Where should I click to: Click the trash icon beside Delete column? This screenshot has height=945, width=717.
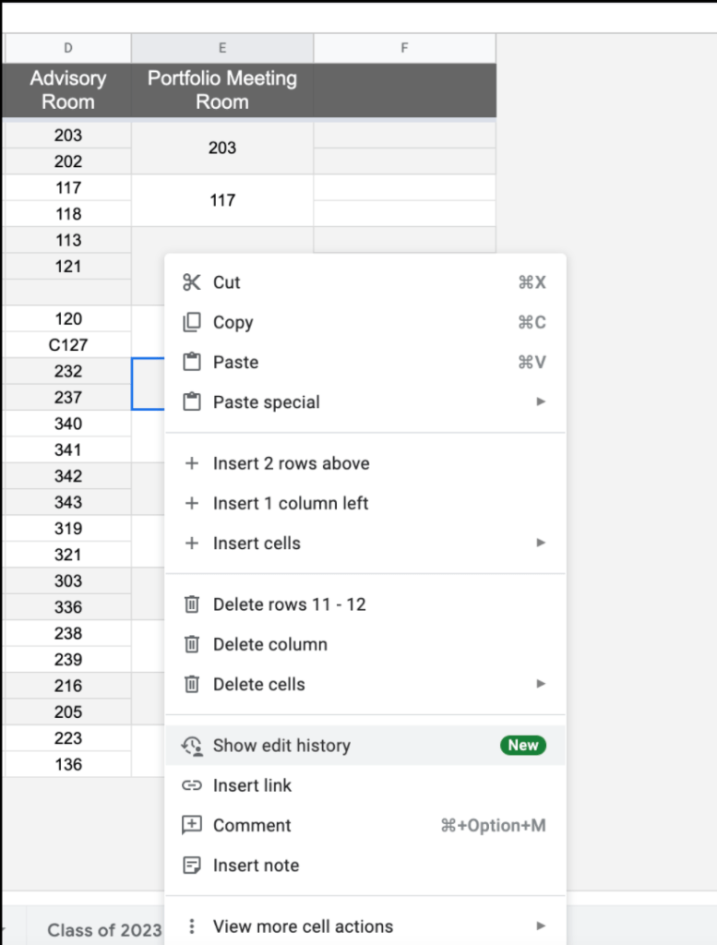(x=192, y=644)
